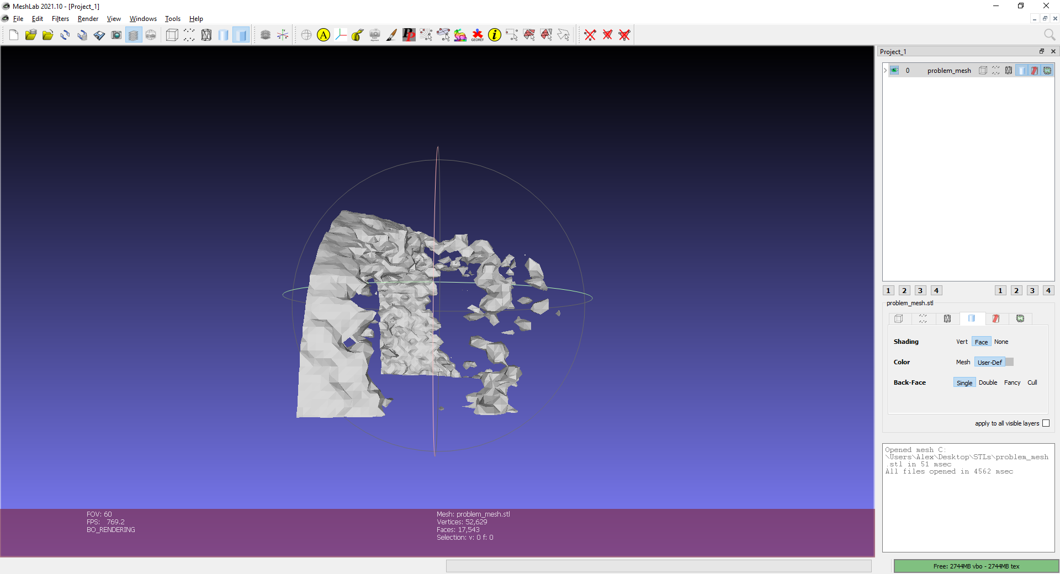The width and height of the screenshot is (1060, 574).
Task: Open the GEOREF georeferencing tool
Action: (477, 35)
